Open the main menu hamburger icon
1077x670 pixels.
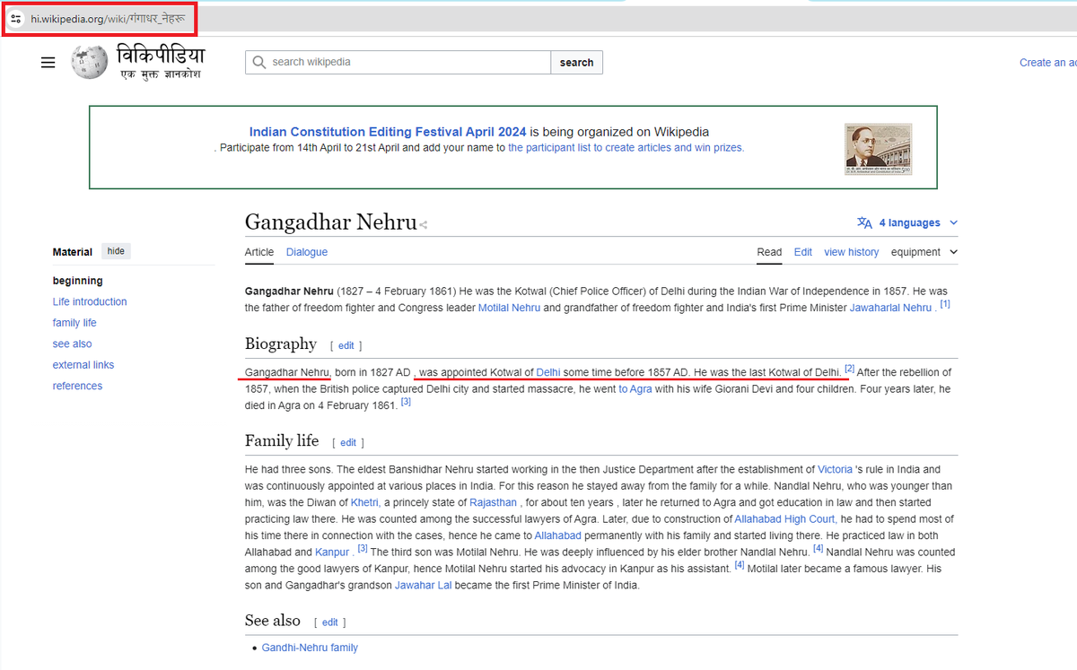point(48,62)
